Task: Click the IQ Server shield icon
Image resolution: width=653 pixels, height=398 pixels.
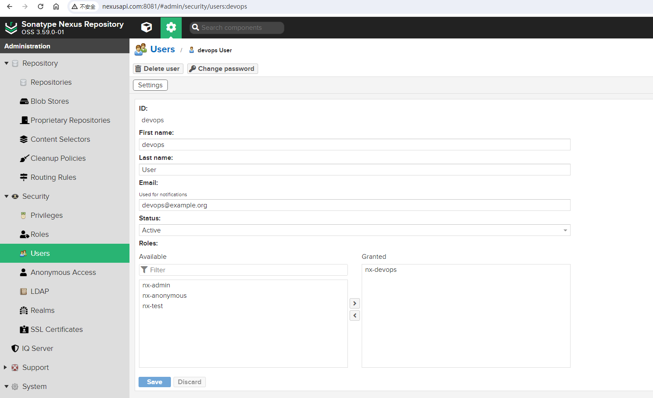Action: click(x=15, y=348)
